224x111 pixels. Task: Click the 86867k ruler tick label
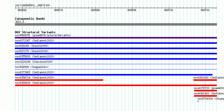point(59,10)
